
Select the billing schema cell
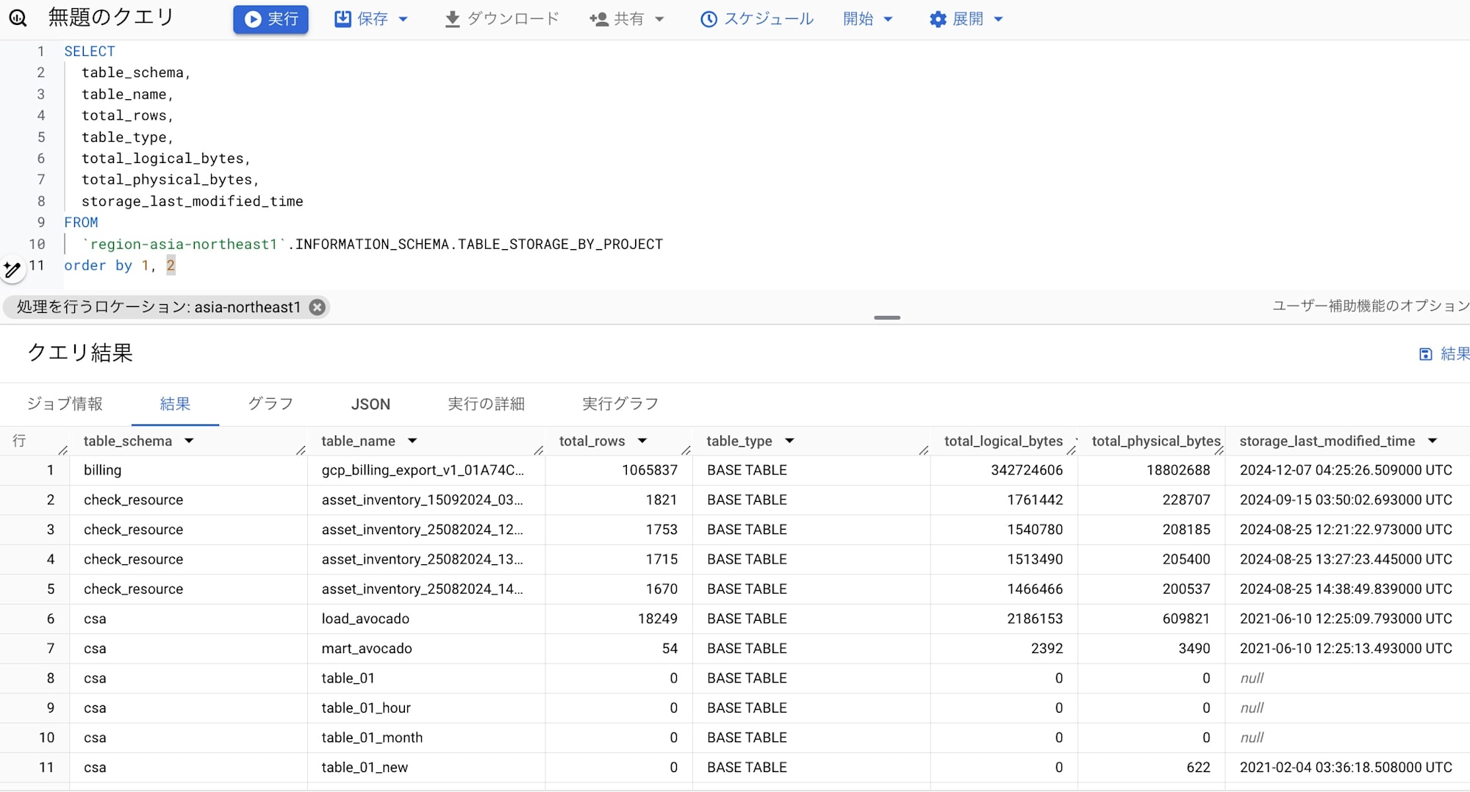click(x=189, y=470)
